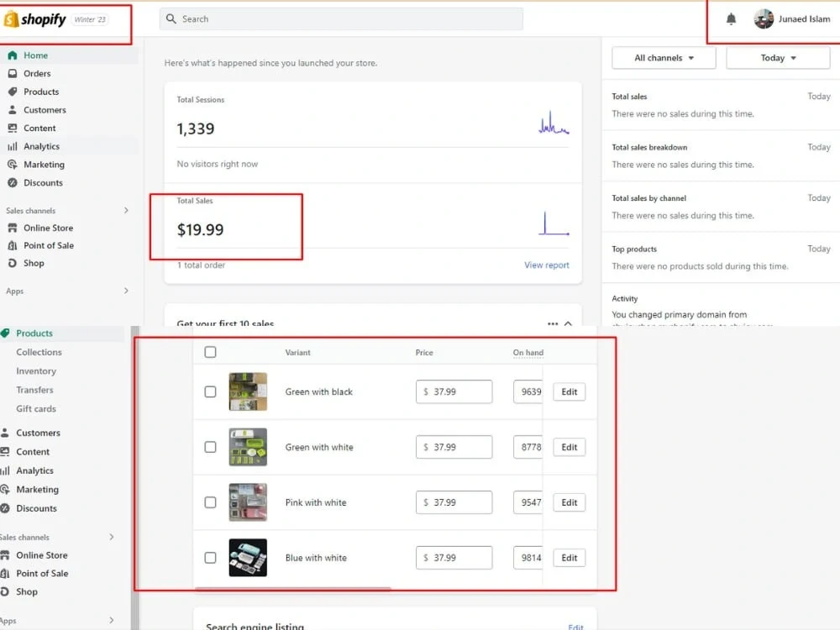Click the Marketing icon in lower sidebar
The height and width of the screenshot is (630, 840).
tap(5, 490)
